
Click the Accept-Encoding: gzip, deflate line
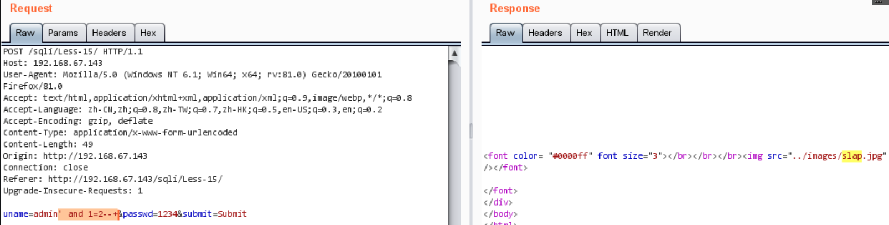pyautogui.click(x=78, y=121)
